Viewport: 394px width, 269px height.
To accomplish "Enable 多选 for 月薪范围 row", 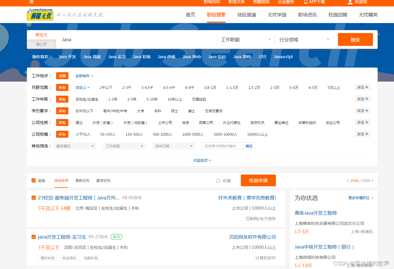I will coord(363,87).
